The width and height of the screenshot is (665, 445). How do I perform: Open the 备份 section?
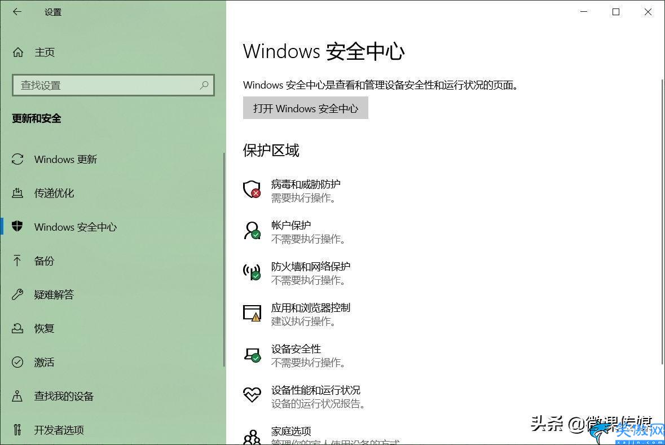pos(112,261)
